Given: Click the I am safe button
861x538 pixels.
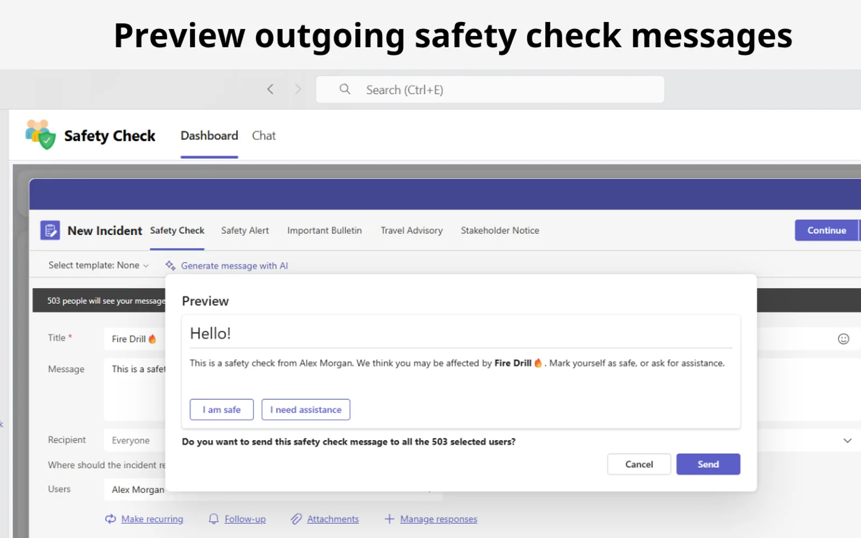Looking at the screenshot, I should click(x=222, y=409).
